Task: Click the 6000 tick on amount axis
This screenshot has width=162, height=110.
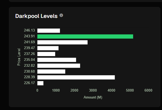Action: pyautogui.click(x=148, y=90)
